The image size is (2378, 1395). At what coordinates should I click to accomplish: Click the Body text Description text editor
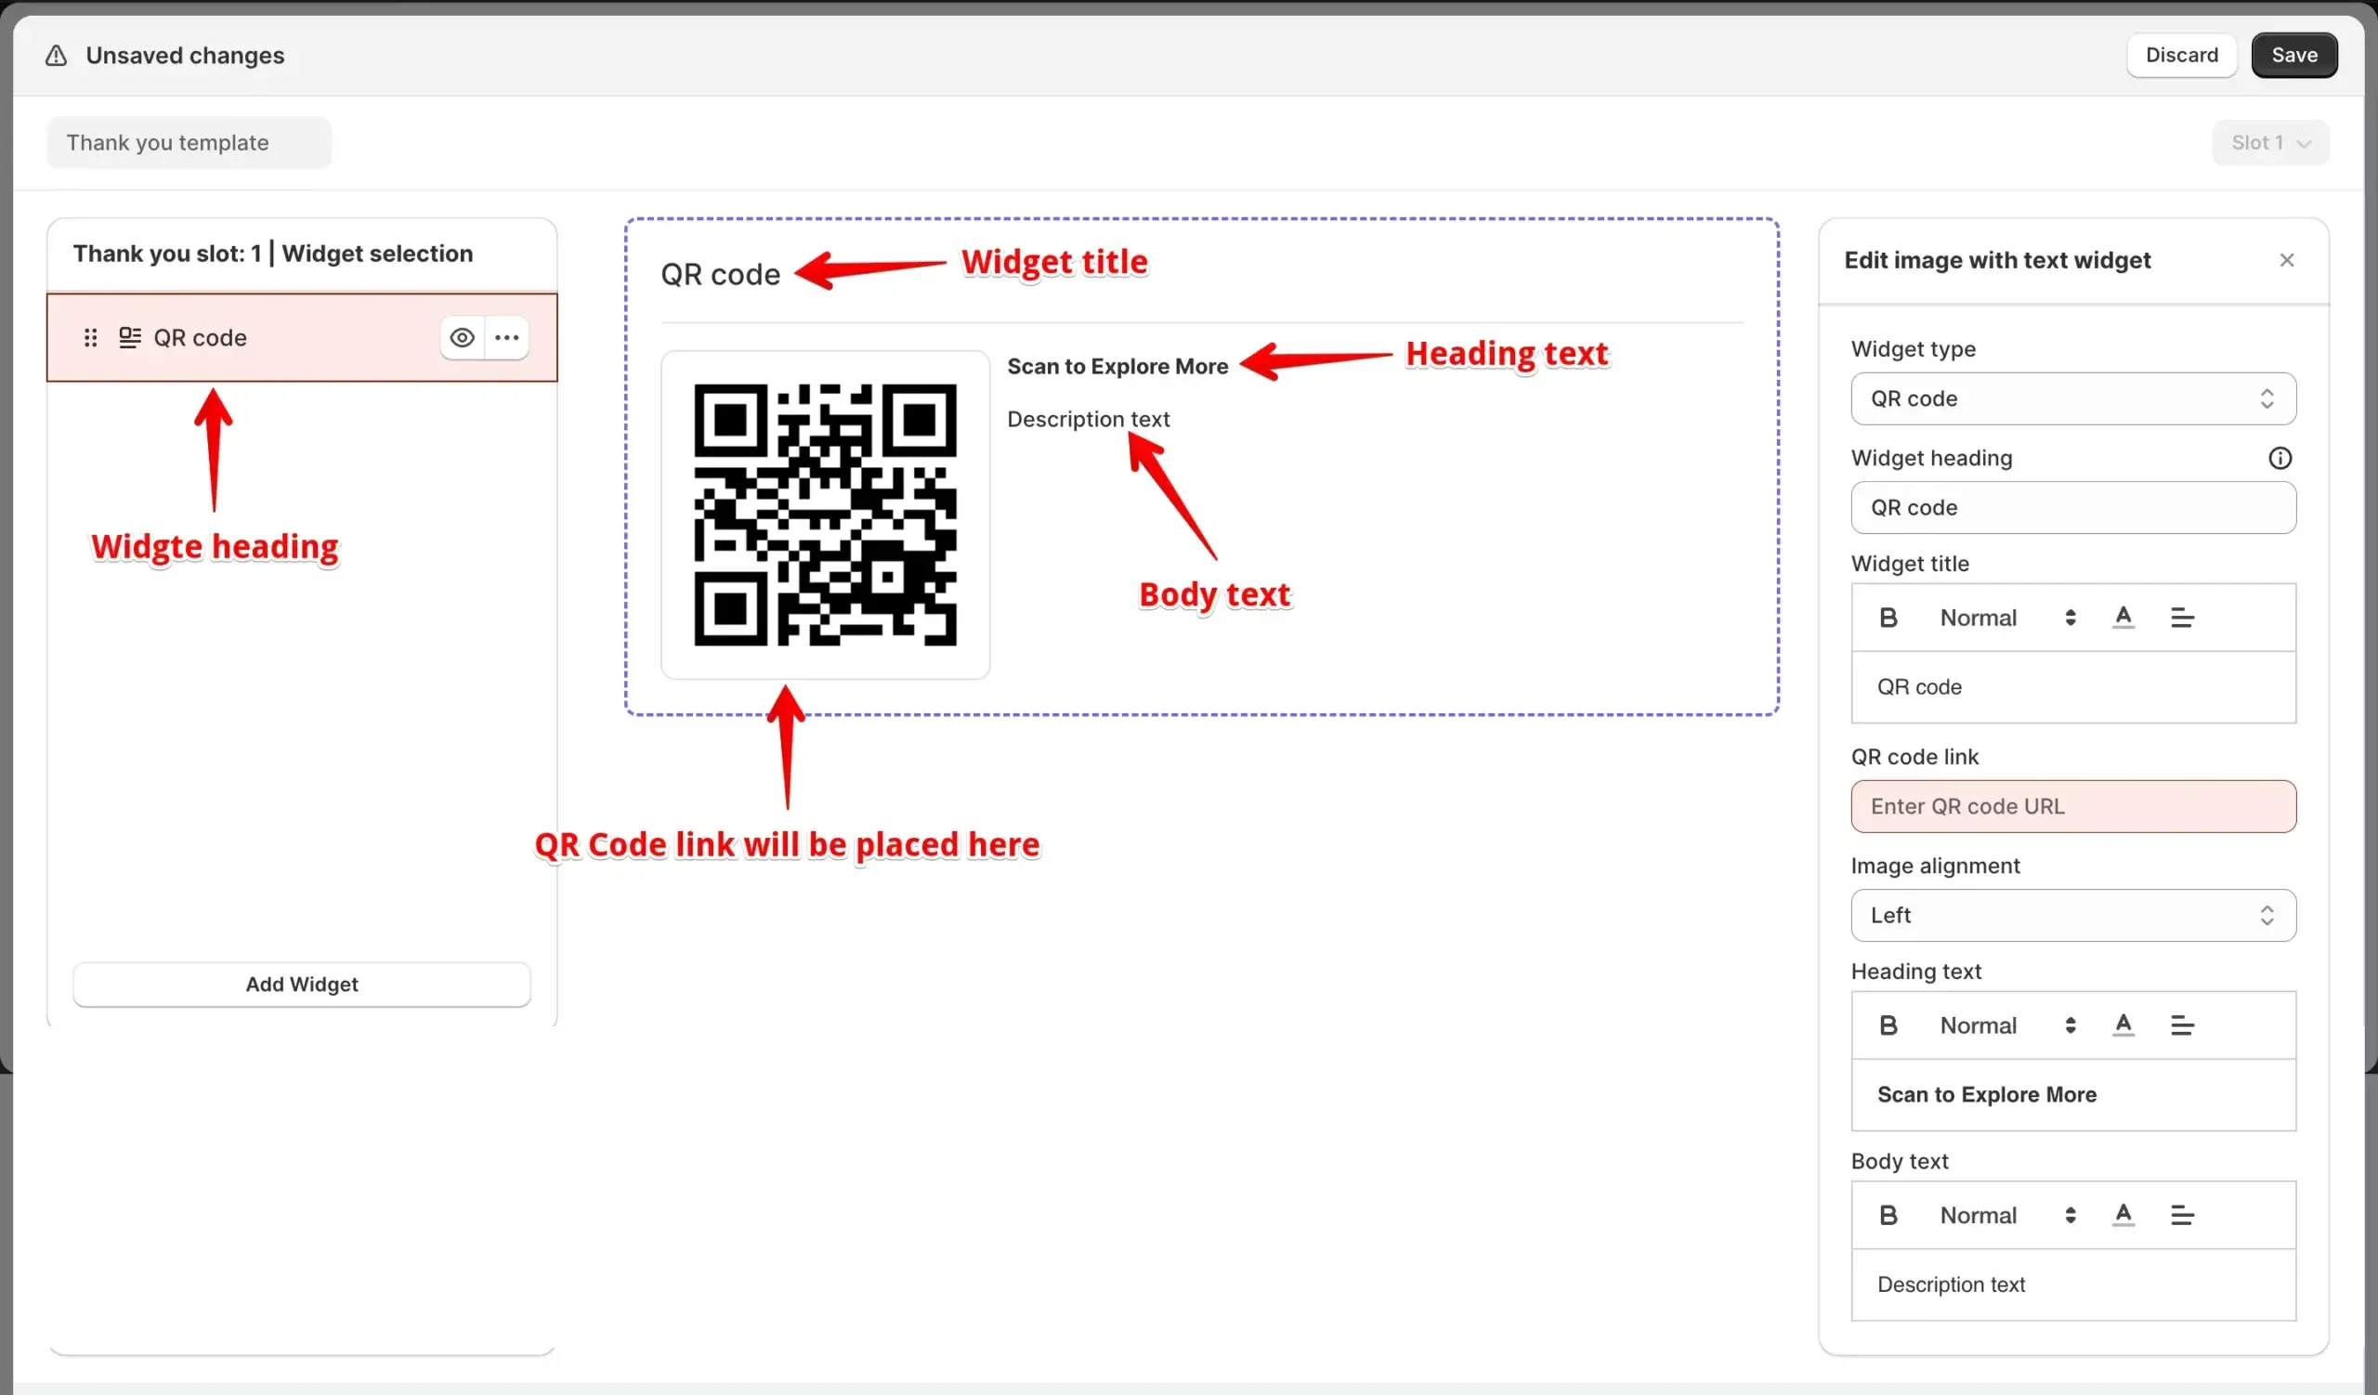click(2073, 1285)
